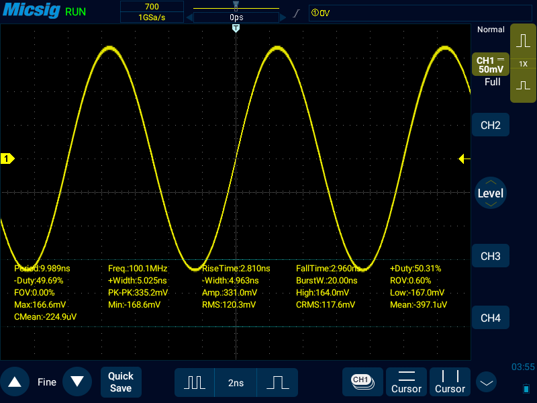537x403 pixels.
Task: Select the CRMS:117.6mV measurement
Action: click(x=326, y=305)
